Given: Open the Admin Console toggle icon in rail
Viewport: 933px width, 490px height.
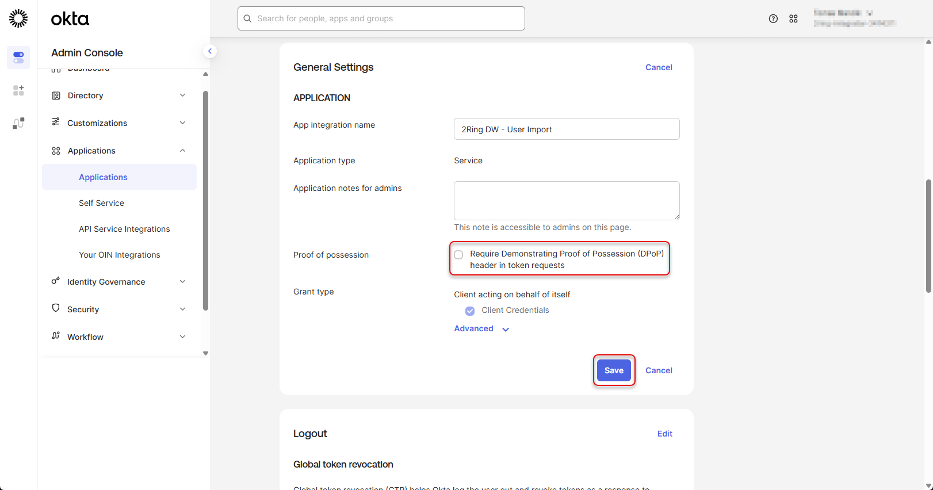Looking at the screenshot, I should 18,58.
